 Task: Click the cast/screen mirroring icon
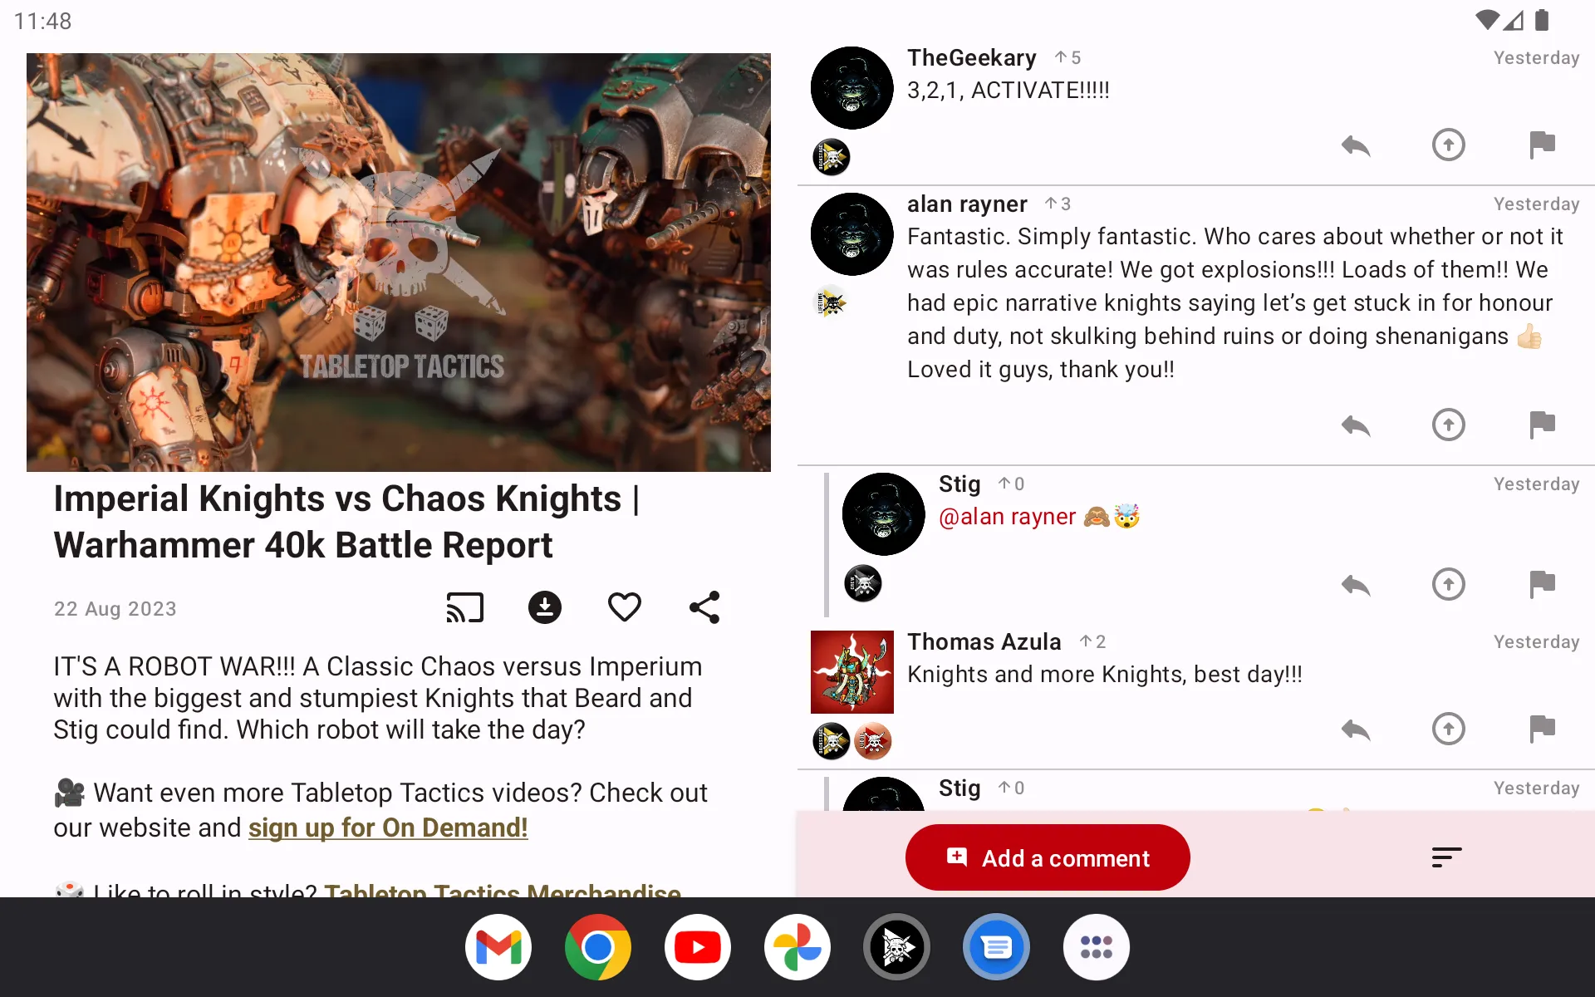pos(464,607)
